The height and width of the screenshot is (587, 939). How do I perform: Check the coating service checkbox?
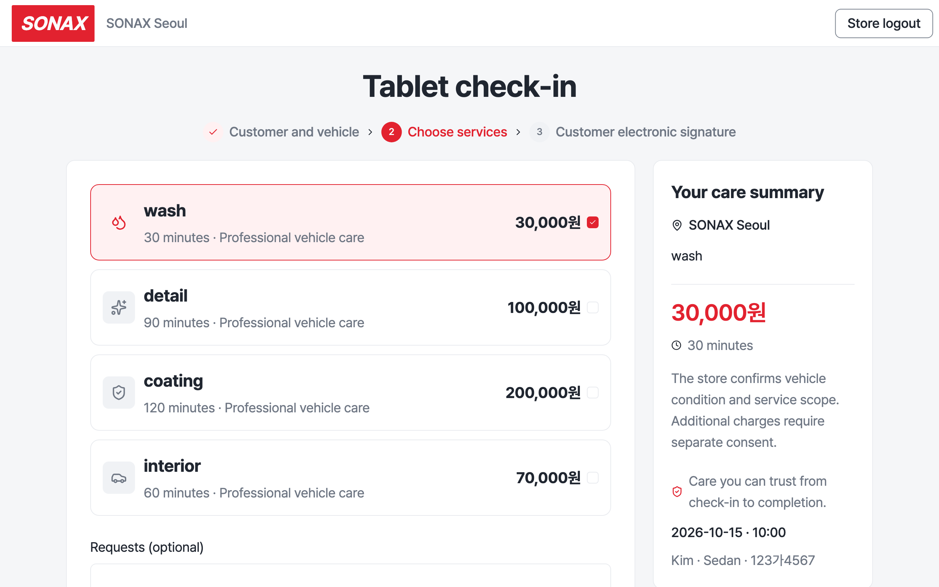(x=592, y=393)
